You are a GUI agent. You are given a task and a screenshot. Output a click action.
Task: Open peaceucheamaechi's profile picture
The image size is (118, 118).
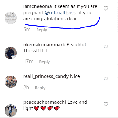[11, 111]
